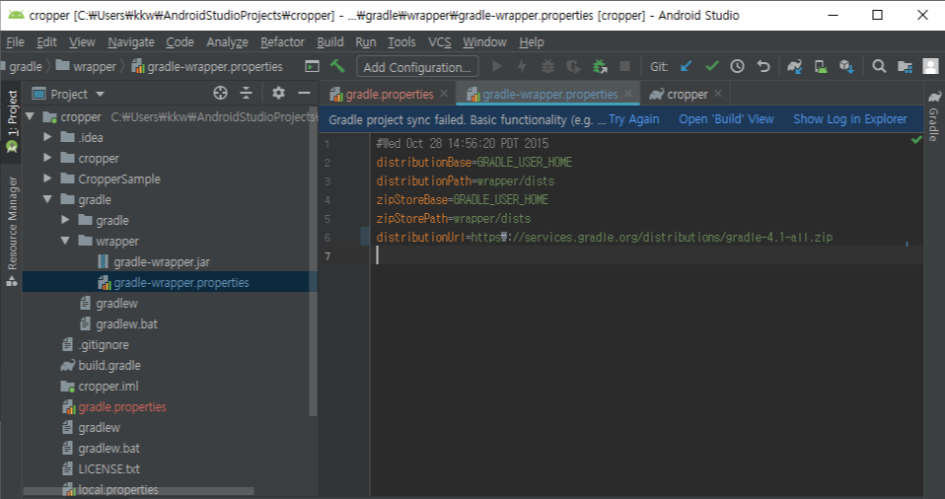Click the Apply Changes lightning icon

point(522,66)
